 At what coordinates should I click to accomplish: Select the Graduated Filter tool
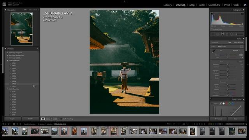coord(227,34)
